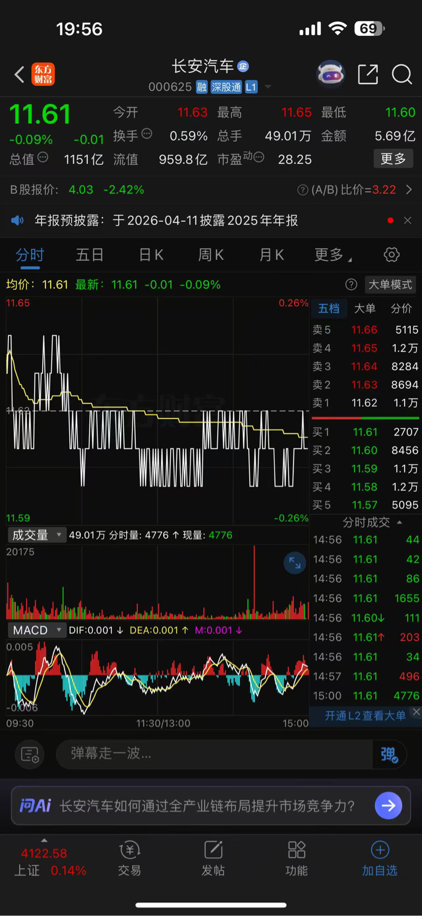The image size is (422, 916).
Task: Open A/B price ratio chevron
Action: pyautogui.click(x=409, y=190)
